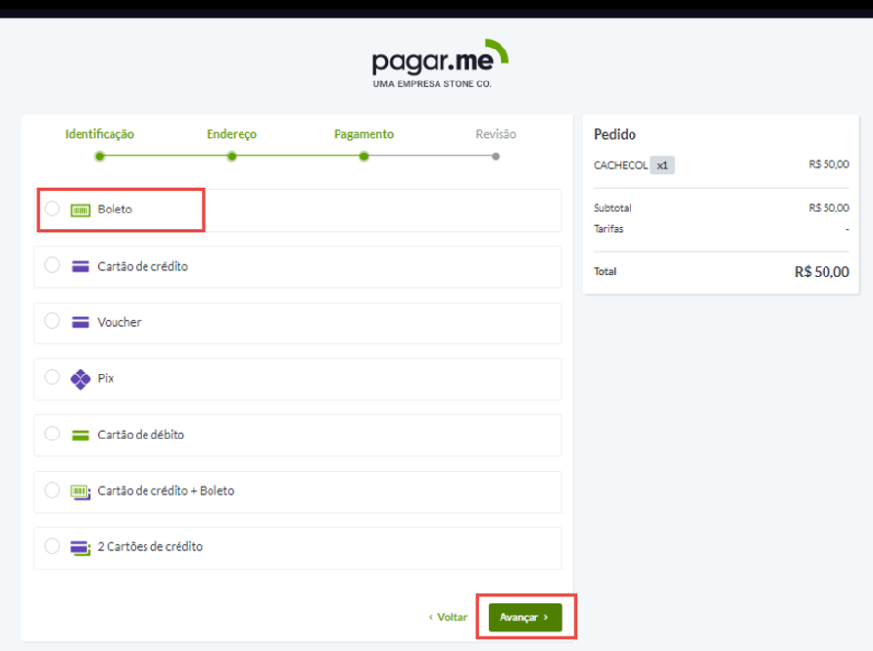Click the UMA EMPRESA STONE CO. tagline
Screen dimensions: 873x651
point(433,84)
